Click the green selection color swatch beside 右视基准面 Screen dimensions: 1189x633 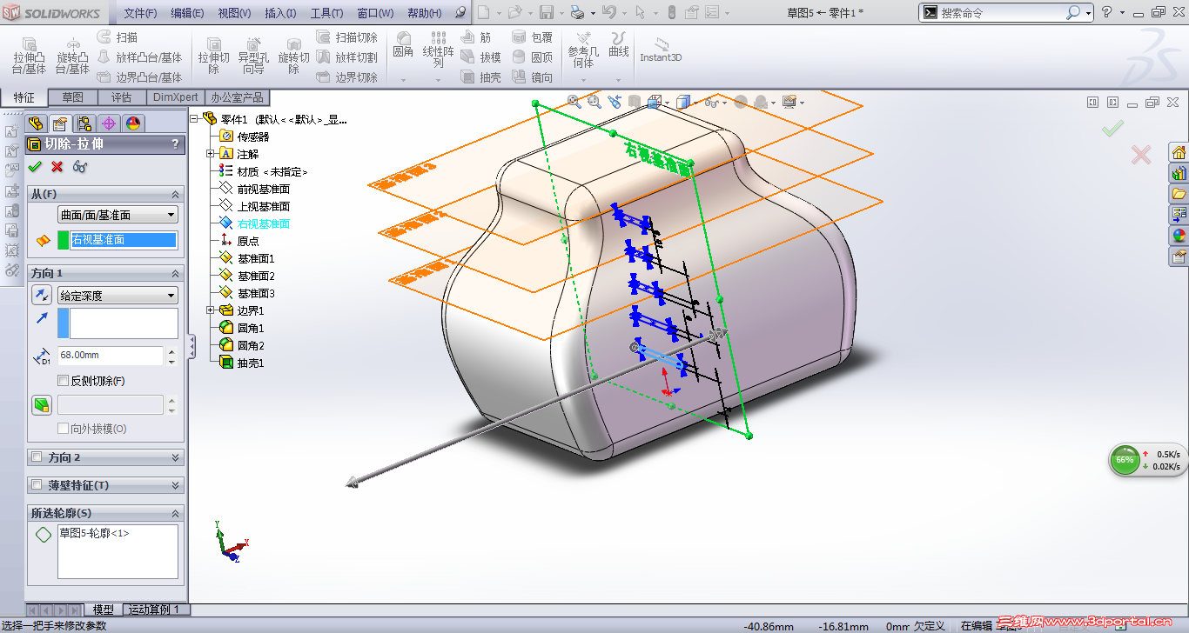63,240
